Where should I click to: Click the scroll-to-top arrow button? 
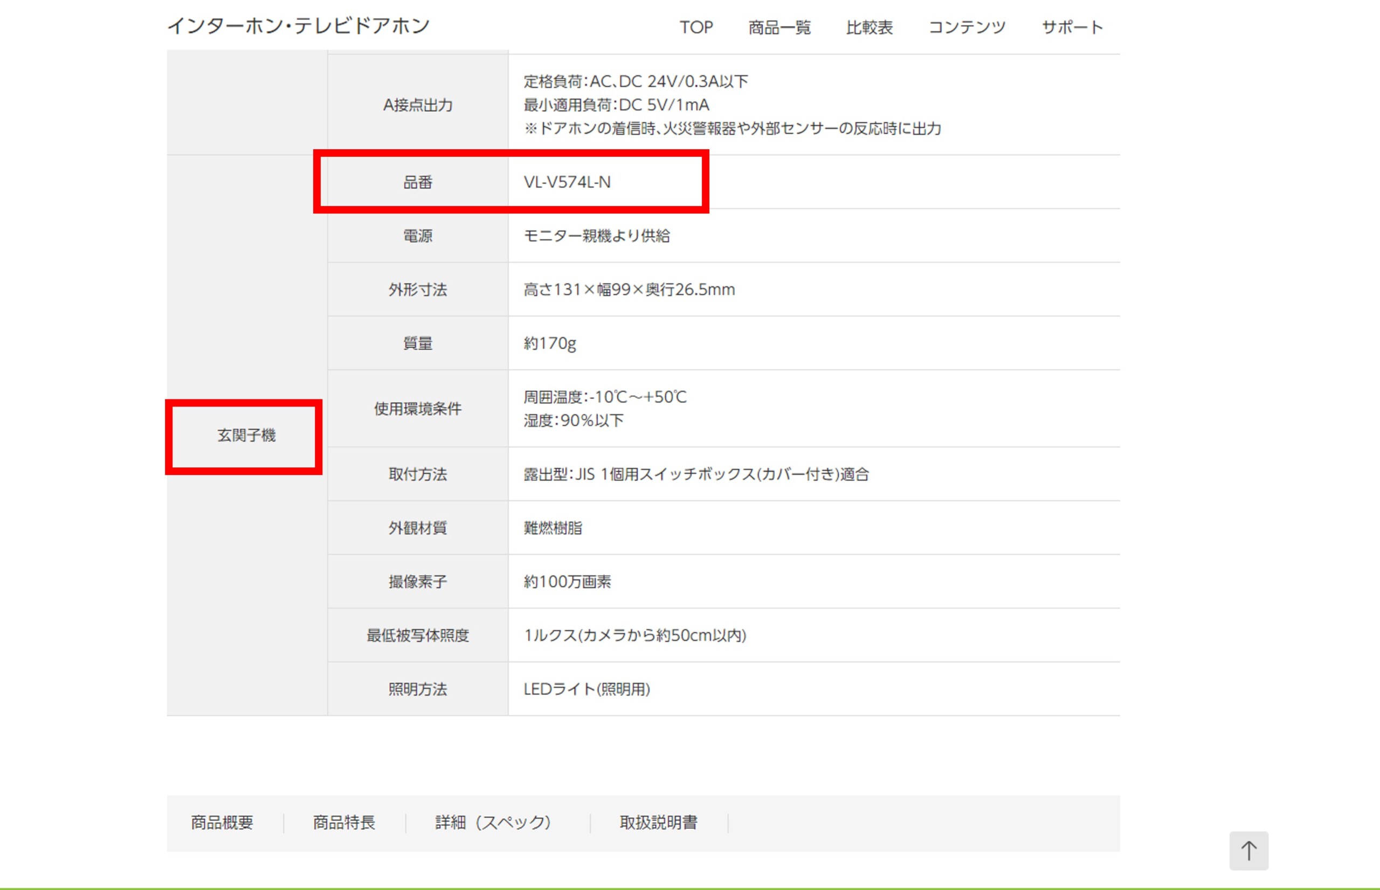[1248, 850]
